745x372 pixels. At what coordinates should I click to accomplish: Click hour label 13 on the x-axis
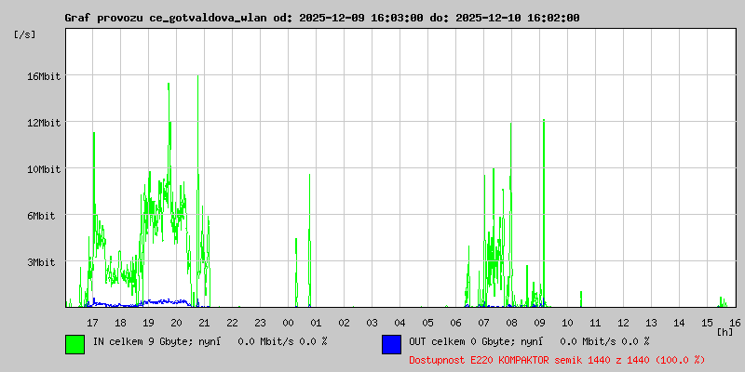[x=651, y=323]
